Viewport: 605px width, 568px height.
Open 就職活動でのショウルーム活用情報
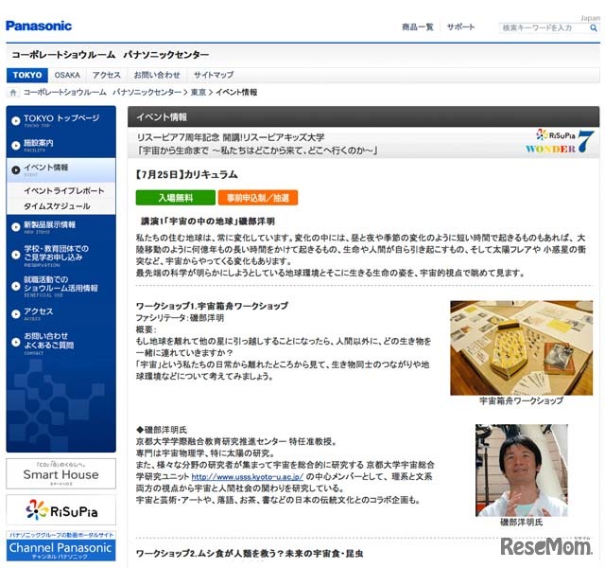(60, 284)
